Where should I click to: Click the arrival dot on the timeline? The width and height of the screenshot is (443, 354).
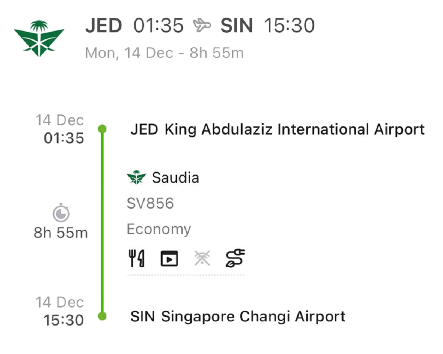(102, 316)
